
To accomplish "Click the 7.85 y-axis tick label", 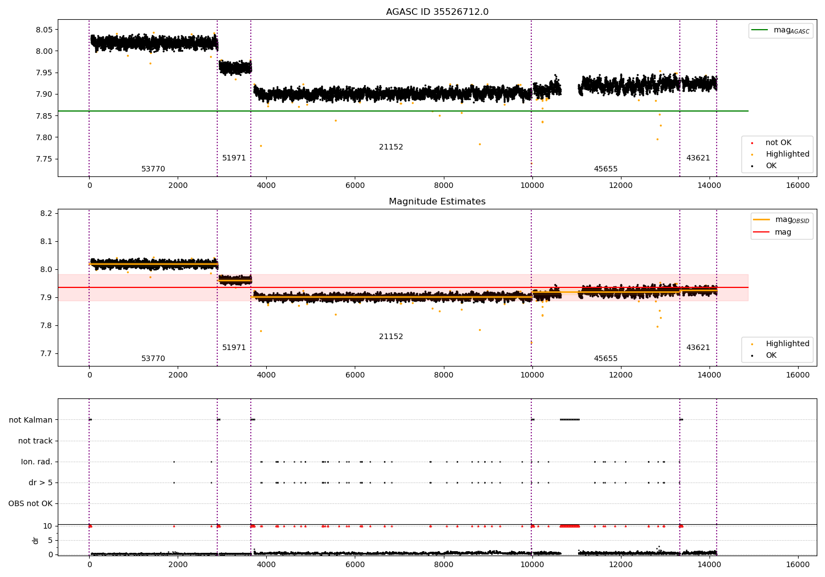I will coord(43,116).
